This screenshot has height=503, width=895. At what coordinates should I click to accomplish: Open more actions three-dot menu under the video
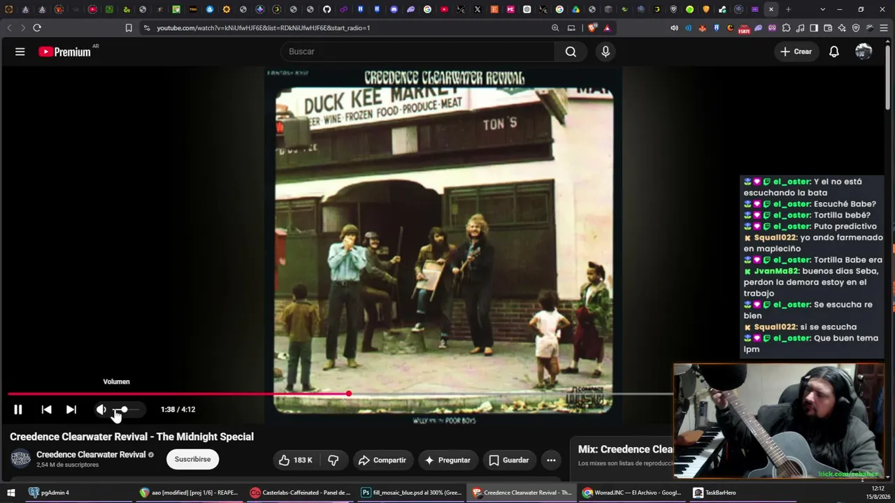tap(551, 460)
